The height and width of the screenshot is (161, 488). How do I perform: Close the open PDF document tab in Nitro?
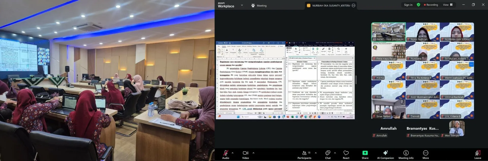pyautogui.click(x=314, y=58)
